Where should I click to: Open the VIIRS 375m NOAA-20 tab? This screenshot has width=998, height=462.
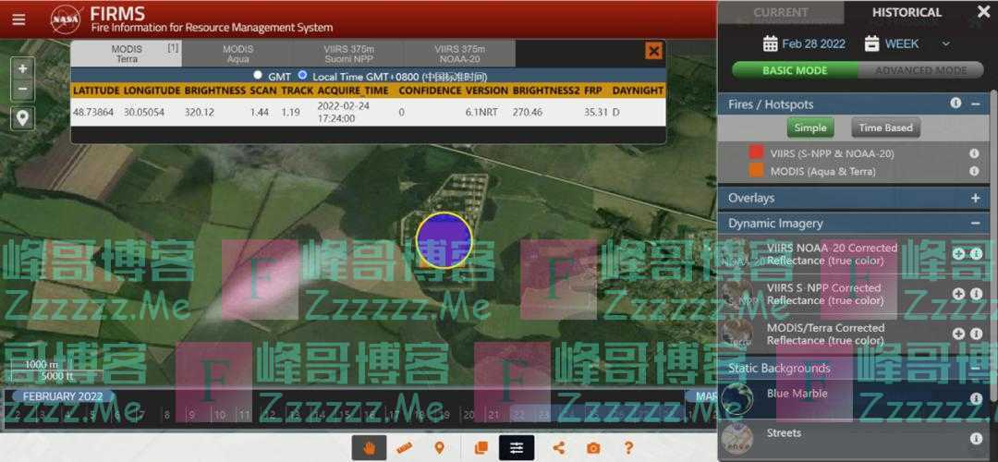click(x=459, y=55)
